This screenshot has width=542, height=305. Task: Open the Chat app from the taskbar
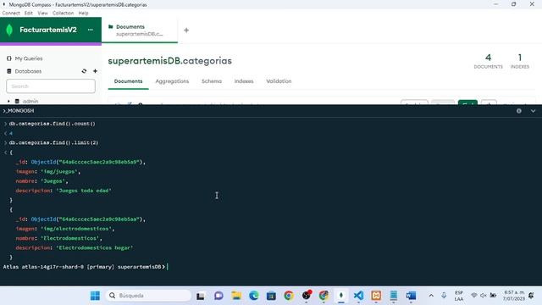click(x=218, y=296)
